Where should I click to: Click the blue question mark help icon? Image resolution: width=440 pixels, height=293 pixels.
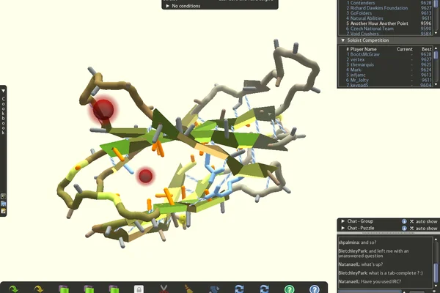coord(315,289)
